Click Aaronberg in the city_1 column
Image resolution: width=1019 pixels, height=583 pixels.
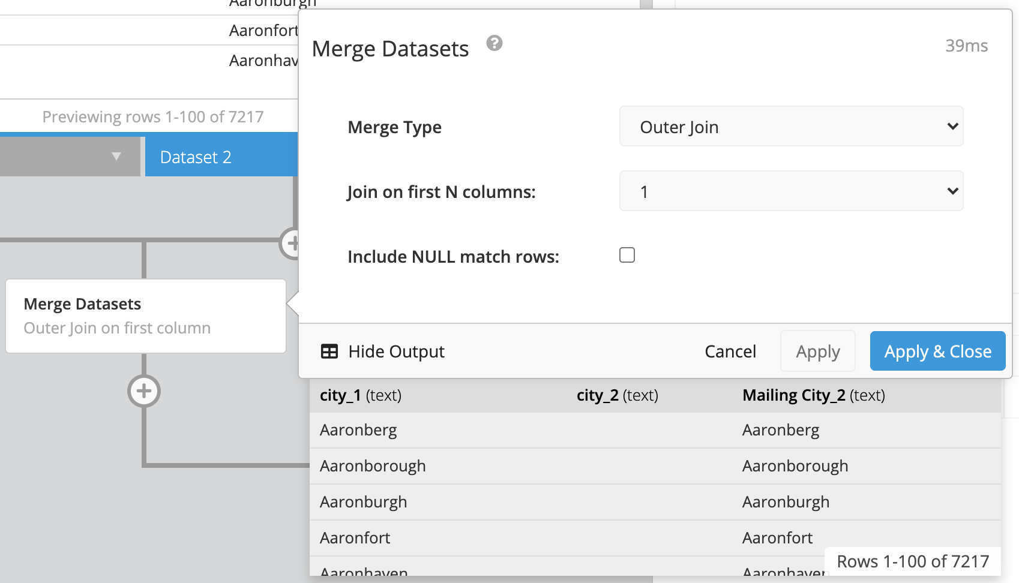tap(358, 430)
